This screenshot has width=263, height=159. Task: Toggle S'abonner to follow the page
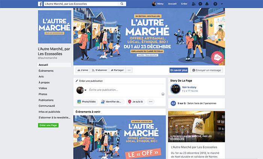point(100,70)
